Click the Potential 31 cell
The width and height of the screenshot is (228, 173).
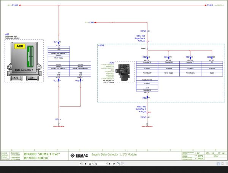[x=147, y=90]
